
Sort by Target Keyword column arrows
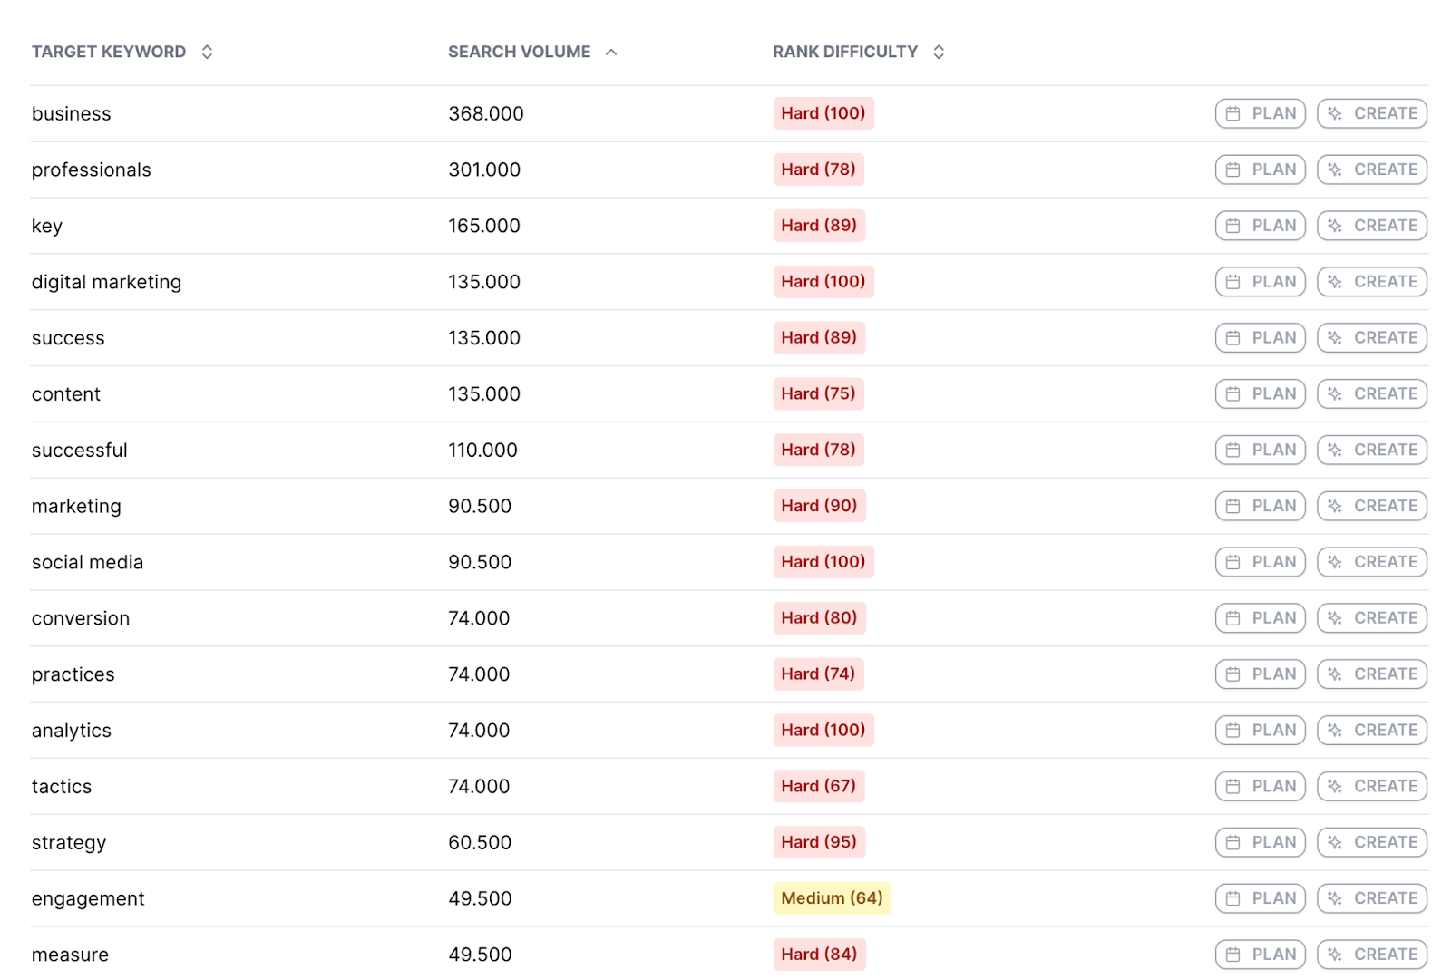pyautogui.click(x=207, y=52)
